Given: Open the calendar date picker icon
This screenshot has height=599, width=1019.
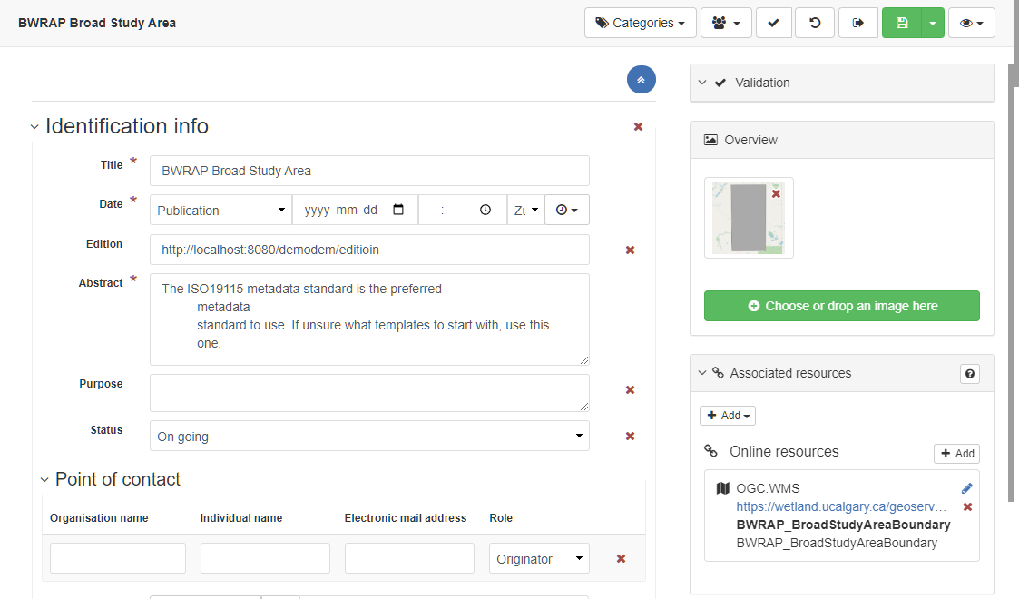Looking at the screenshot, I should point(398,209).
